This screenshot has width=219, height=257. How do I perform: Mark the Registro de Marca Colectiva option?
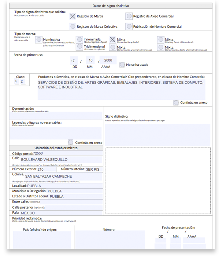(x=73, y=26)
